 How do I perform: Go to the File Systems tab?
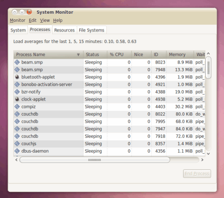pyautogui.click(x=92, y=30)
